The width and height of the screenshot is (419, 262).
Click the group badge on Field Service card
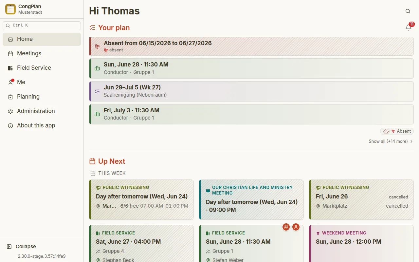point(286,227)
